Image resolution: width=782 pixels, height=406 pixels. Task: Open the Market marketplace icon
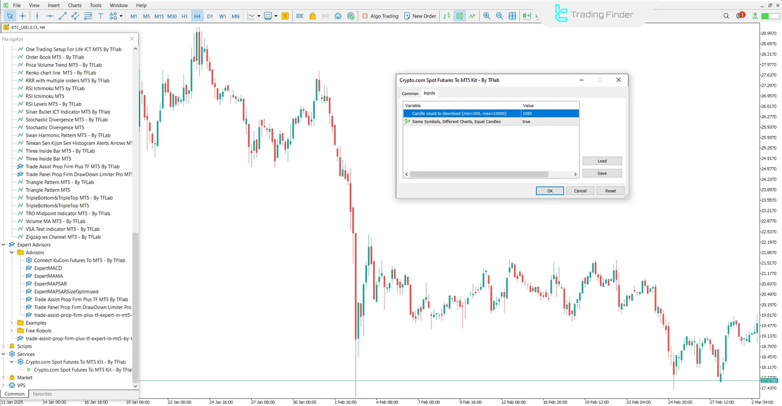(x=312, y=16)
